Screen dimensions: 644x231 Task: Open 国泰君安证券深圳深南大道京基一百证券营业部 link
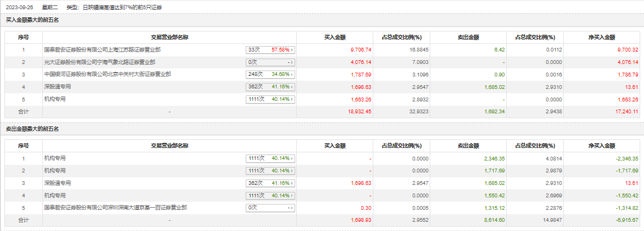tap(116, 207)
